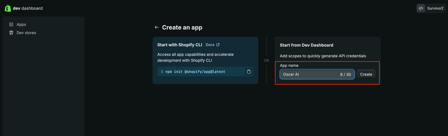Viewport: 448px width, 136px height.
Task: Click the dev dashboard title text
Action: pyautogui.click(x=28, y=8)
